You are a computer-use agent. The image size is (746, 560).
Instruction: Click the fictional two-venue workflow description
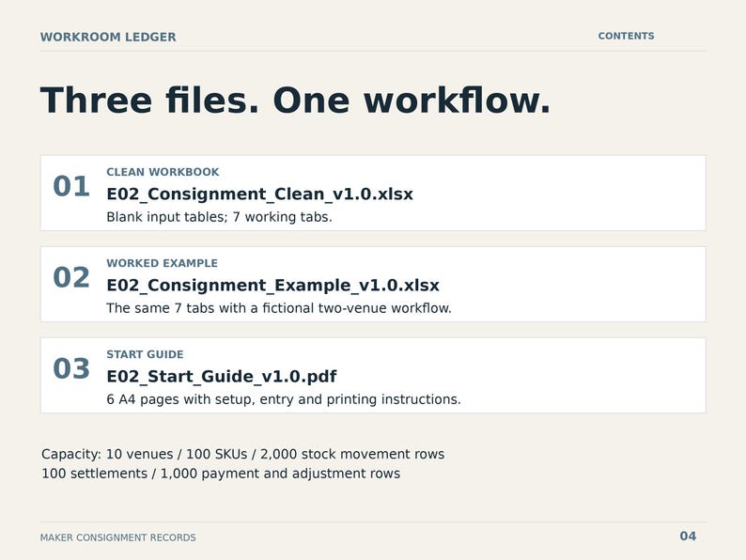point(279,308)
